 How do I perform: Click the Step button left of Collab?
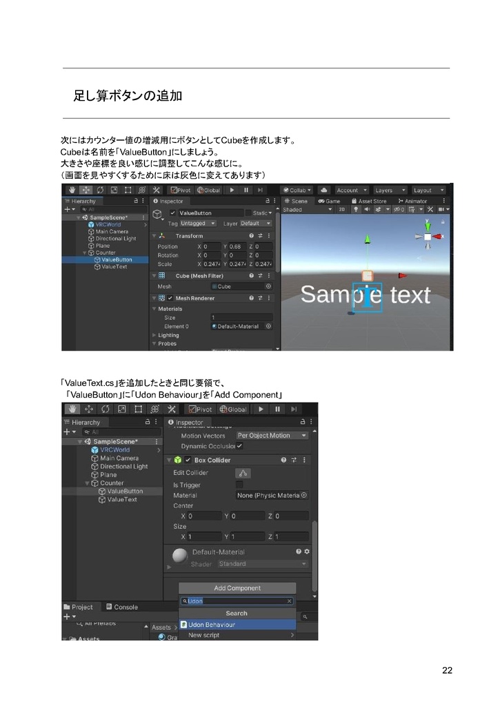(x=260, y=191)
